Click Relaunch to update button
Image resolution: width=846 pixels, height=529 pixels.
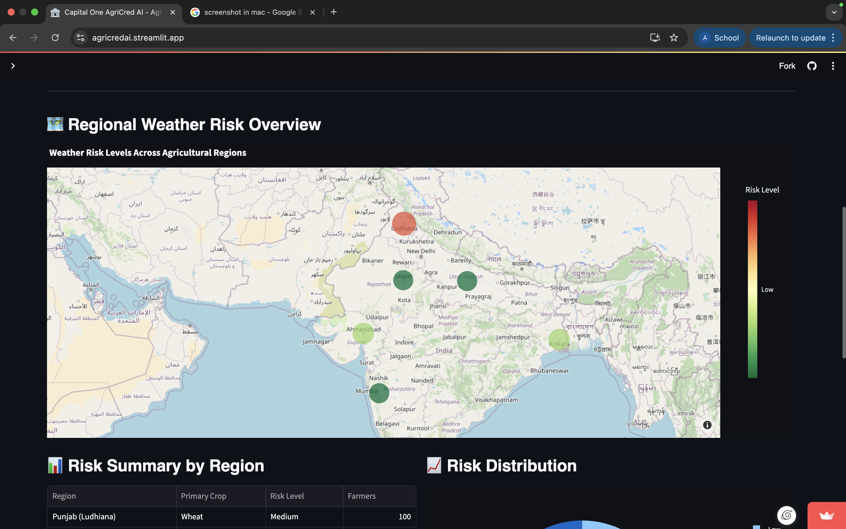click(790, 38)
